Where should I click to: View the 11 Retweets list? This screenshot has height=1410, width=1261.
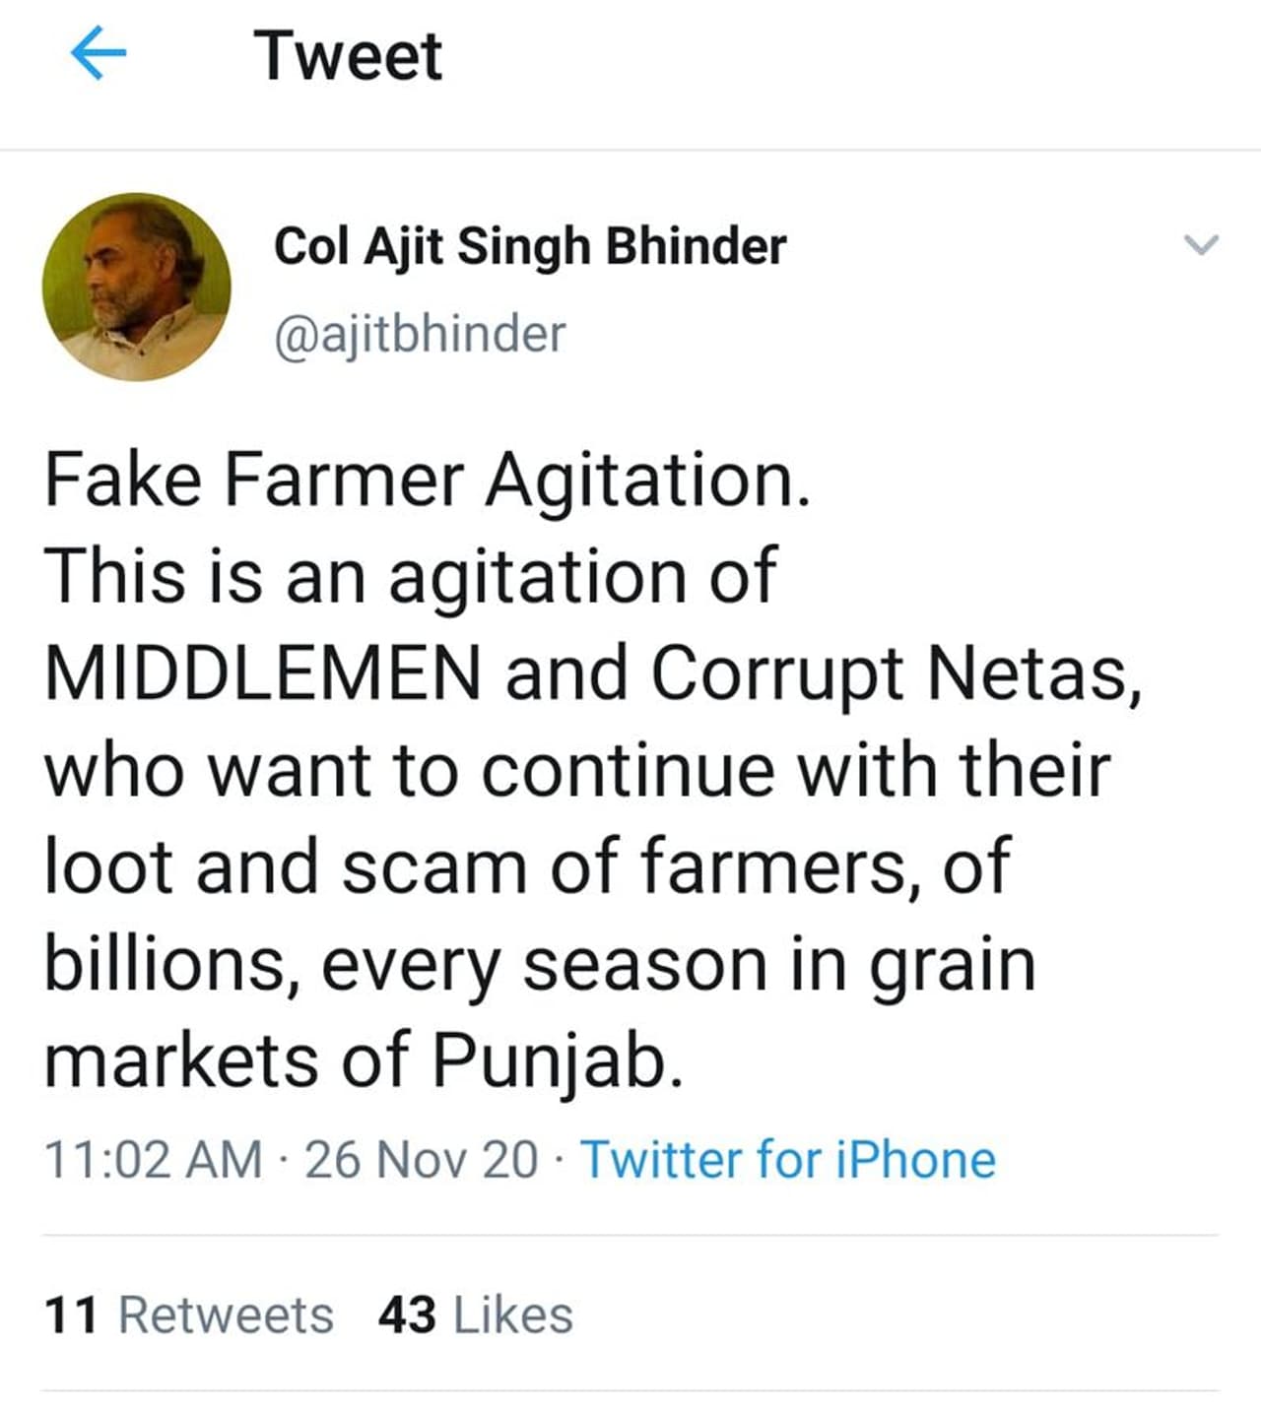pyautogui.click(x=188, y=1315)
